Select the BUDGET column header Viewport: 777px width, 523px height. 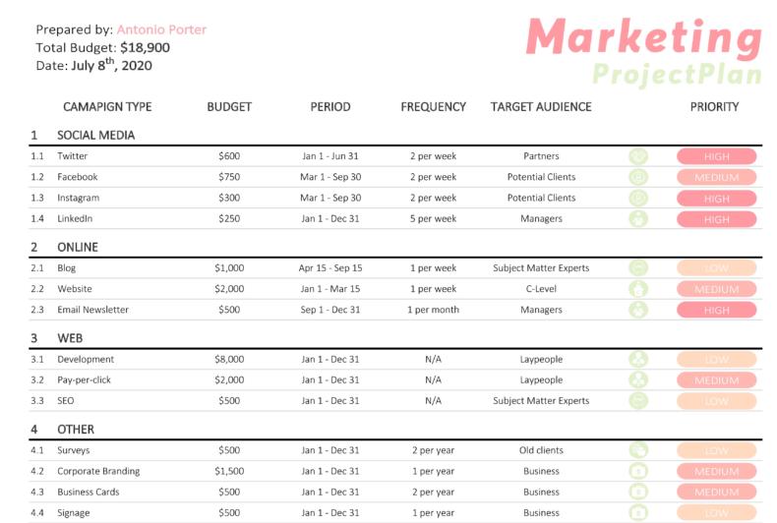coord(229,107)
